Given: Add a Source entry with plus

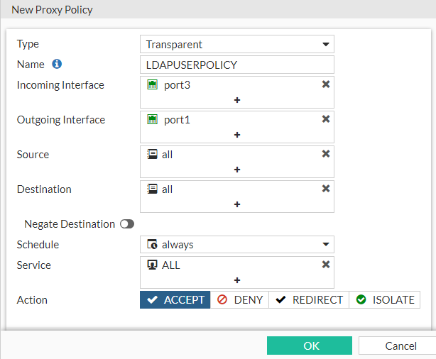Looking at the screenshot, I should (x=237, y=170).
